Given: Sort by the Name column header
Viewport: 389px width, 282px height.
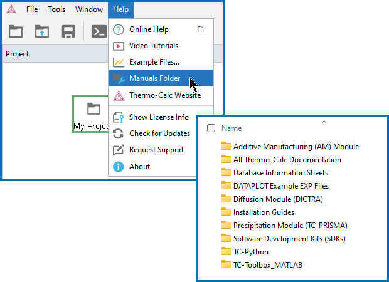Looking at the screenshot, I should coord(232,128).
